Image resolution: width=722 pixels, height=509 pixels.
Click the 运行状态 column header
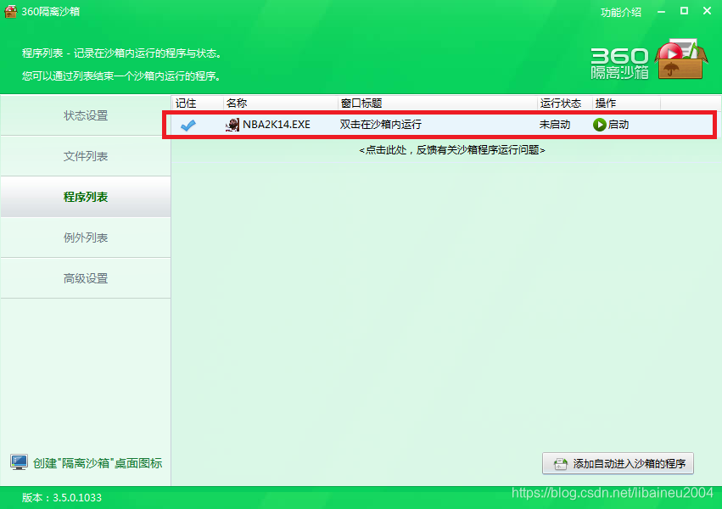[564, 103]
